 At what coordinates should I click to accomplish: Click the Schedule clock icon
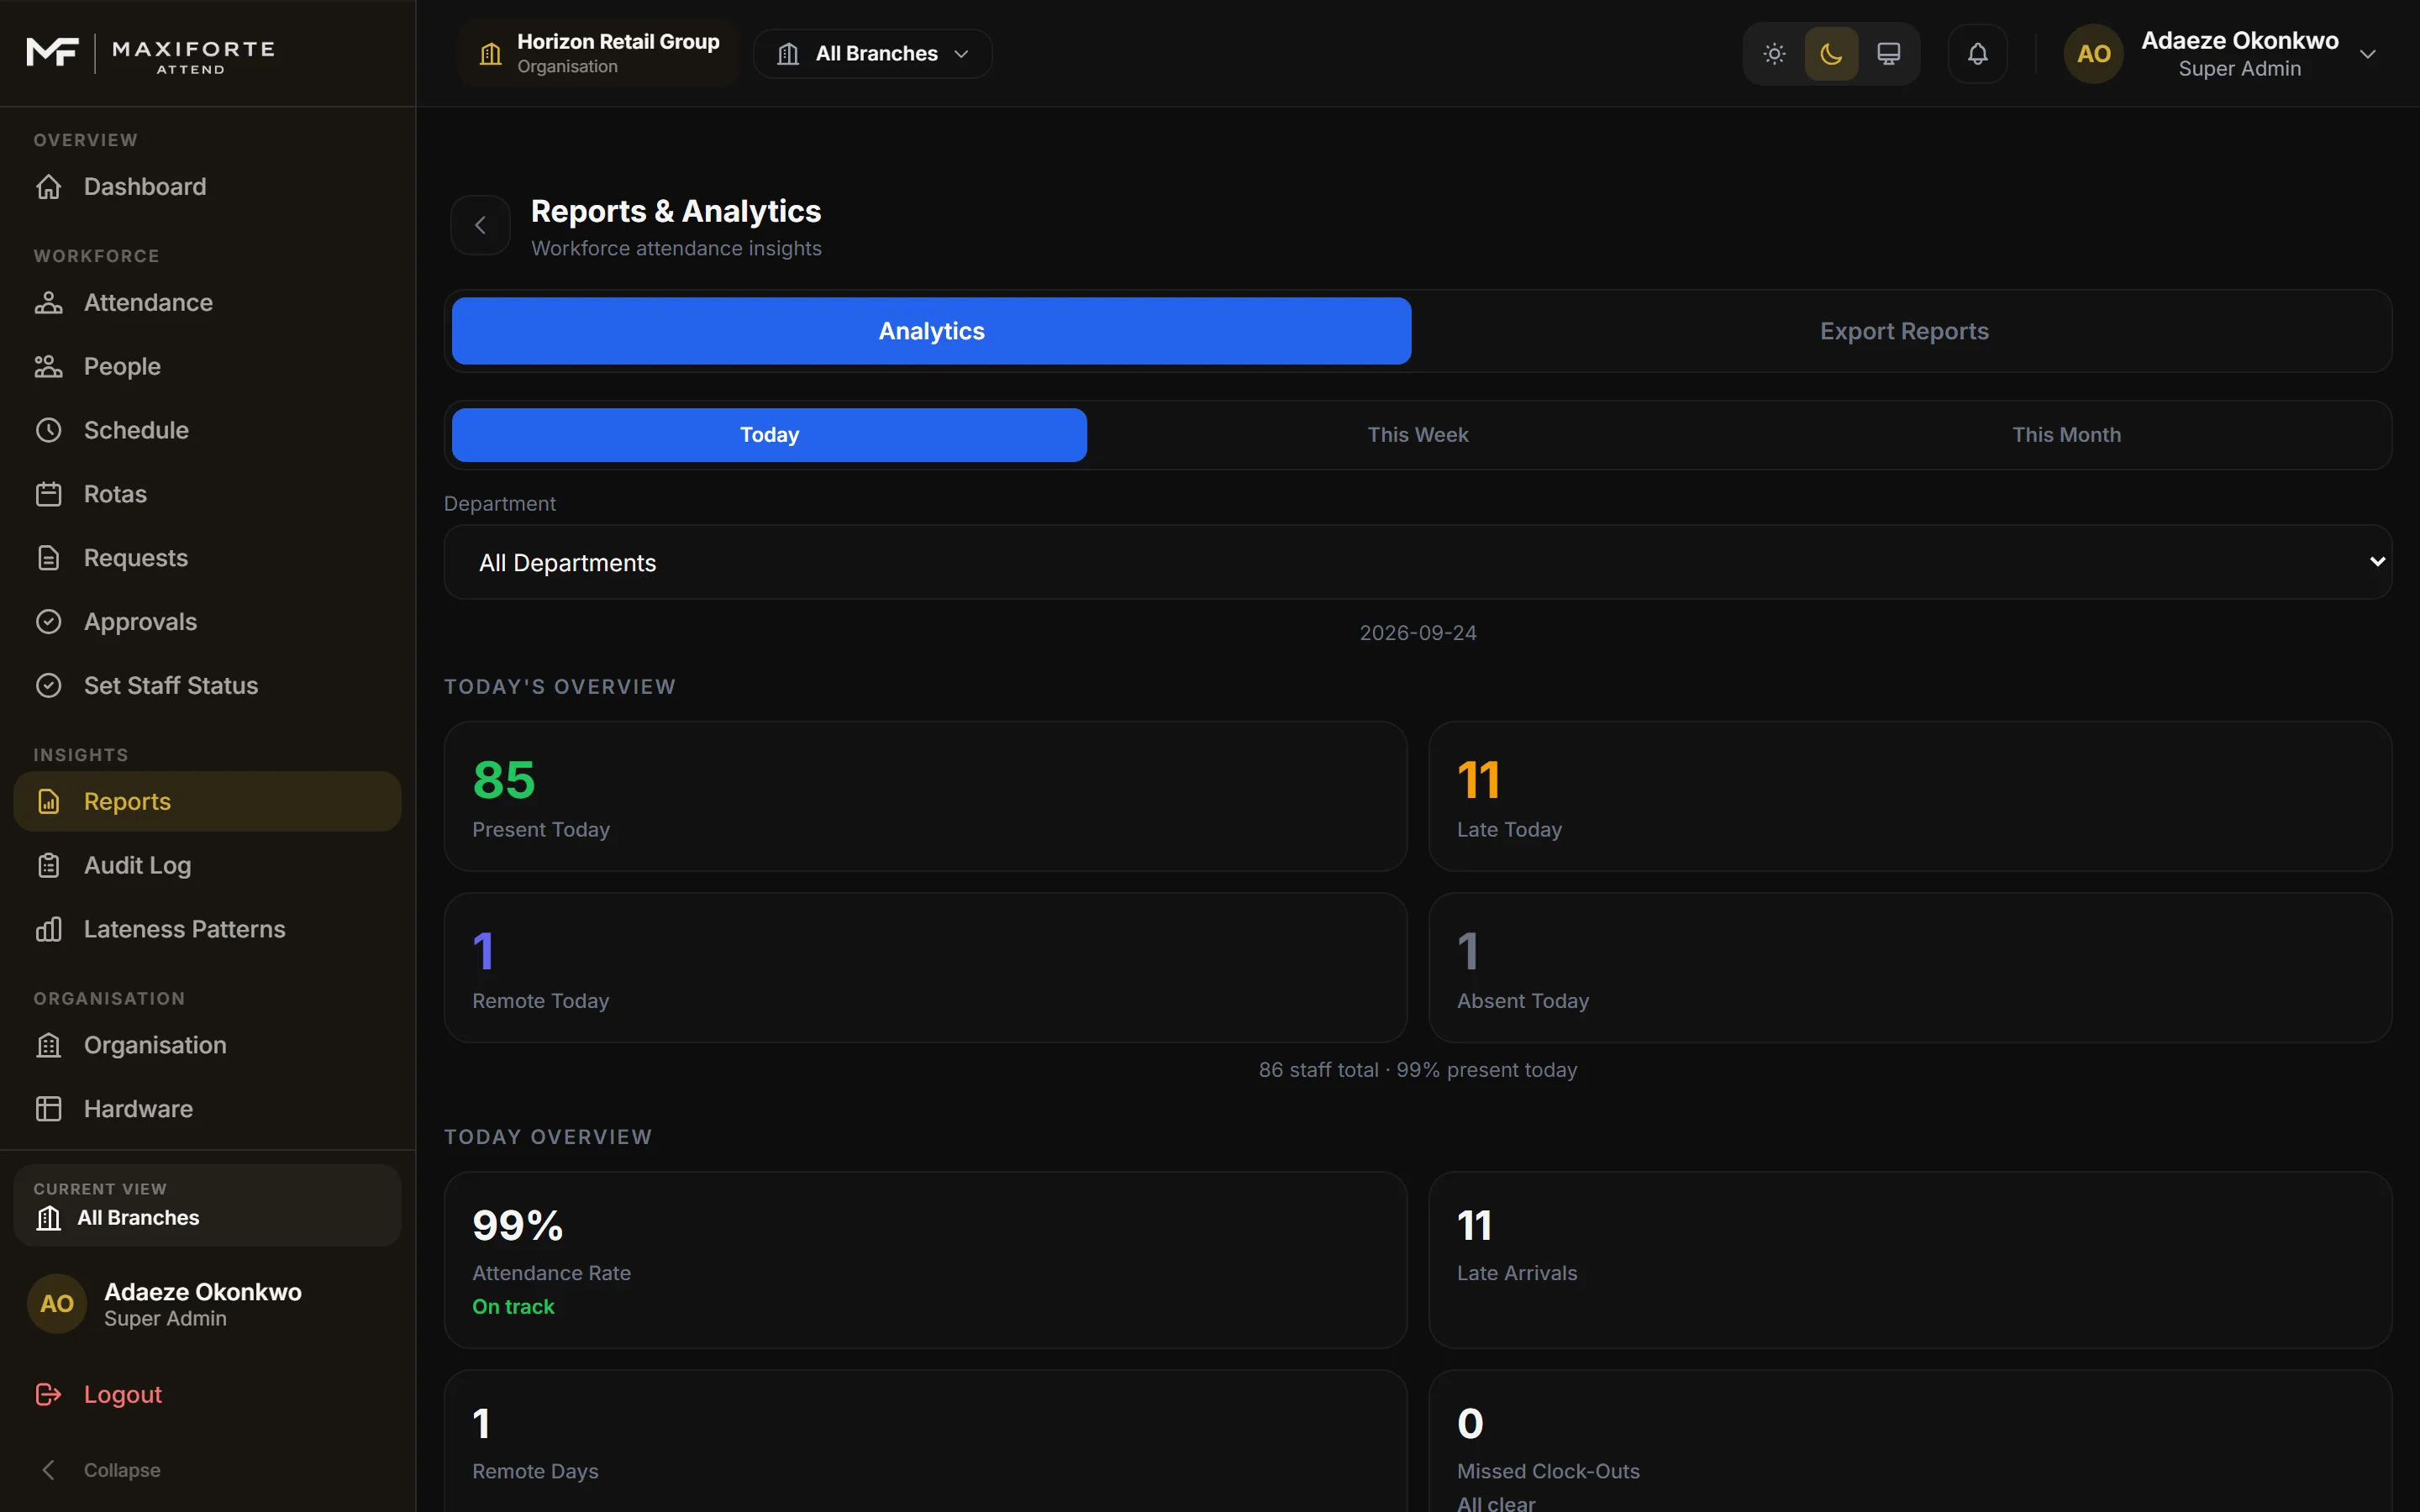click(x=49, y=430)
